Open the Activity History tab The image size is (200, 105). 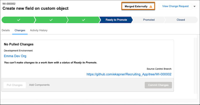tap(39, 30)
